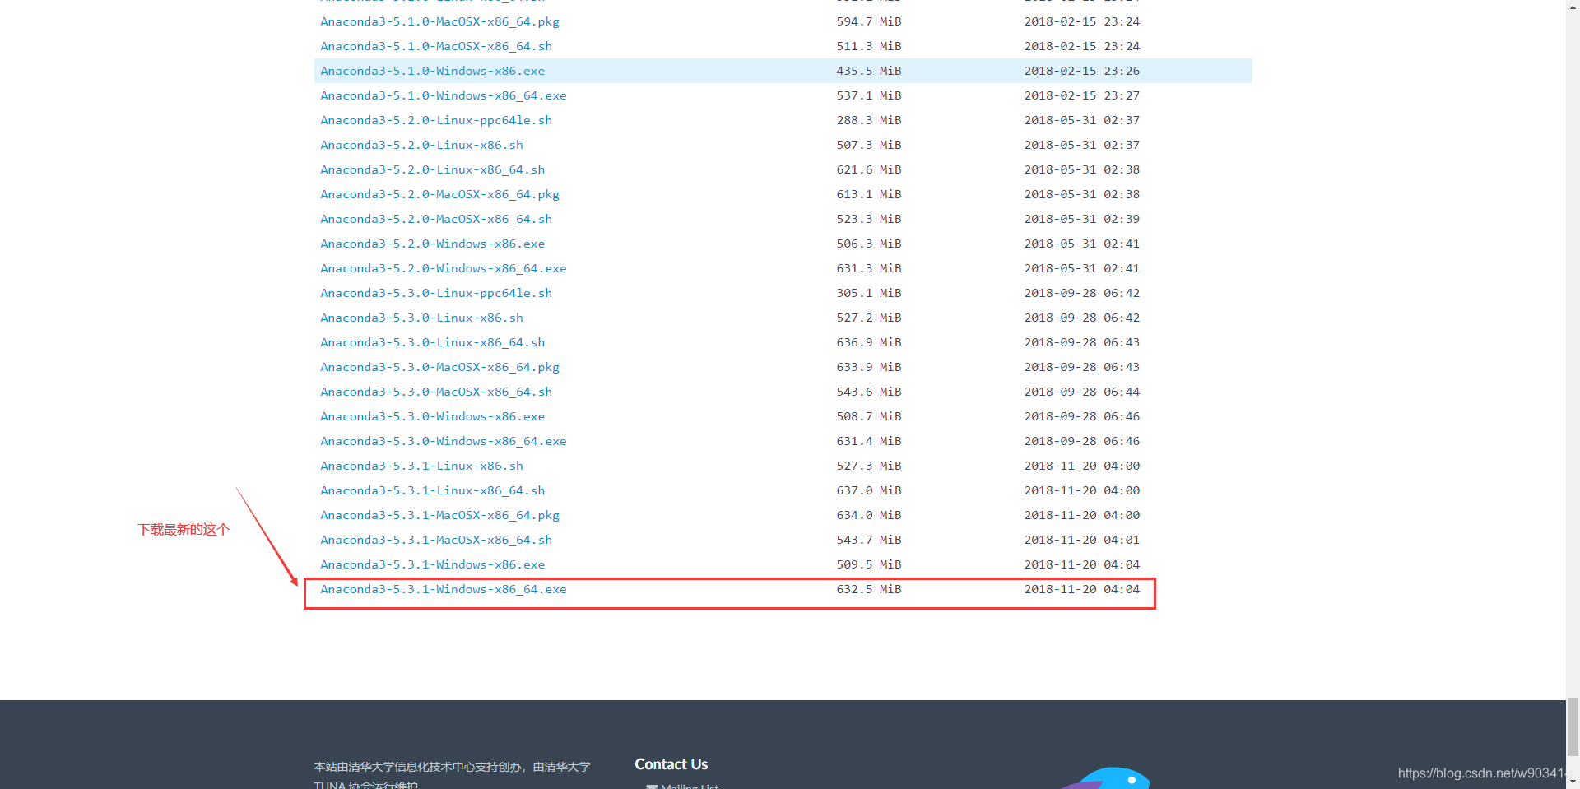1580x789 pixels.
Task: Download Anaconda3-5.1.0-Windows-x86_64.exe
Action: pos(444,95)
